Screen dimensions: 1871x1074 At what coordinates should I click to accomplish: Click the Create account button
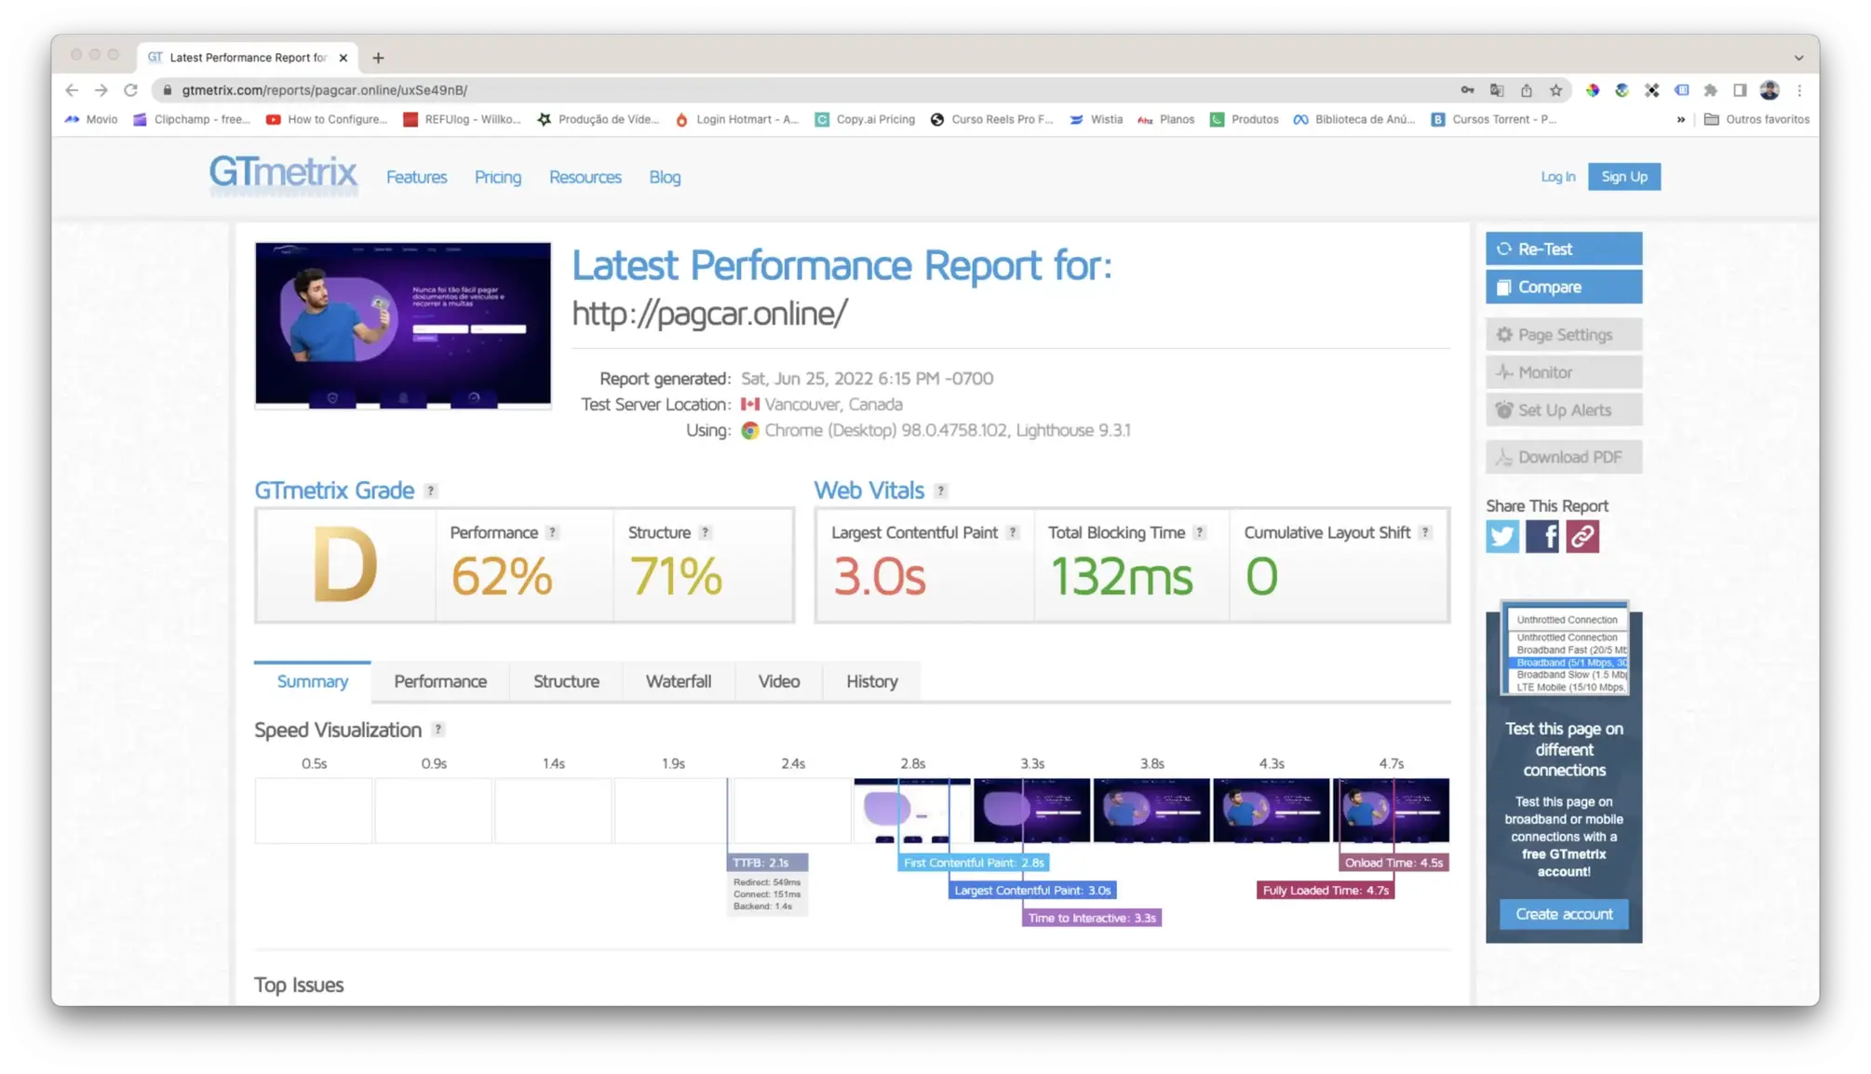pos(1564,914)
